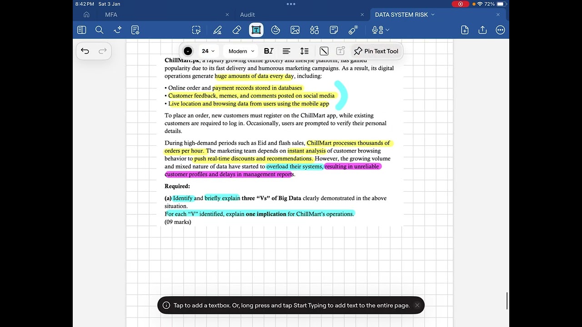Change text alignment
Image resolution: width=582 pixels, height=327 pixels.
(286, 51)
